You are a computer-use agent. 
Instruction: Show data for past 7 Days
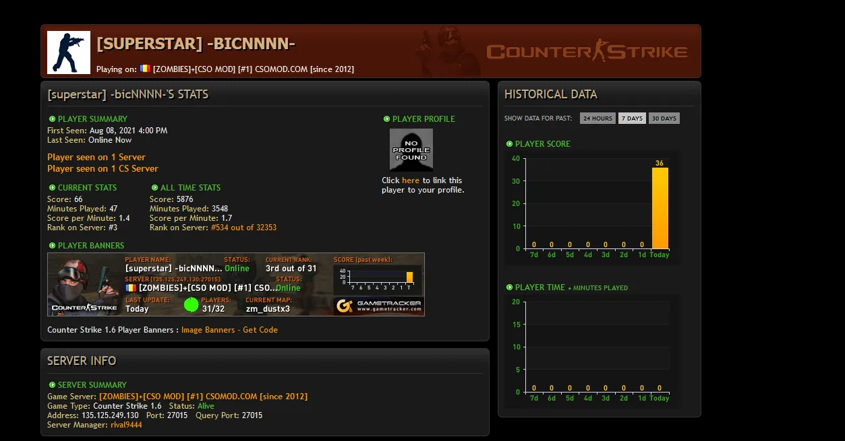coord(632,118)
